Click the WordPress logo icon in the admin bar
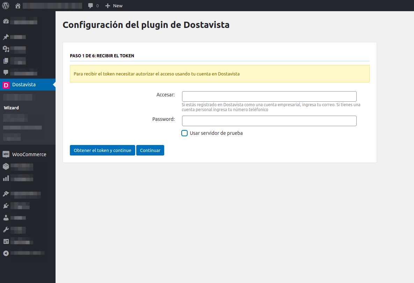 [x=6, y=6]
